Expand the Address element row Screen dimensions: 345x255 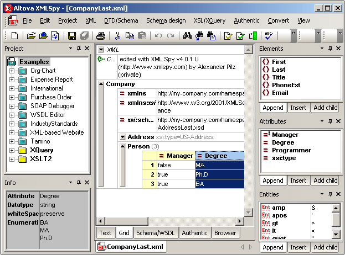122,137
